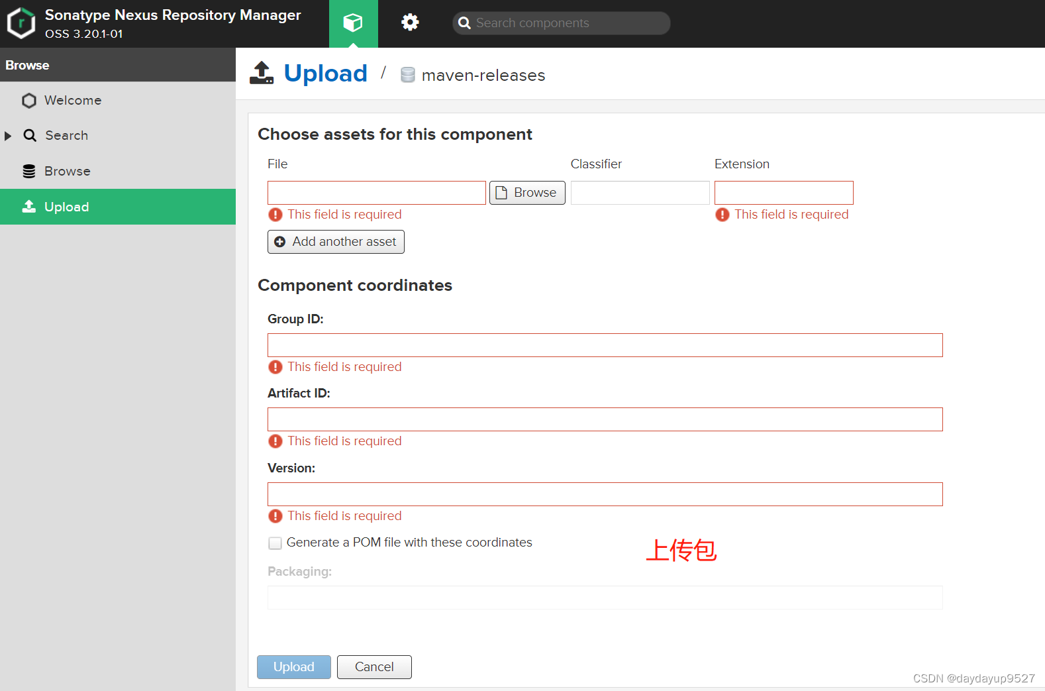Click the 'OSS 3.20.1-01' version text

[84, 34]
